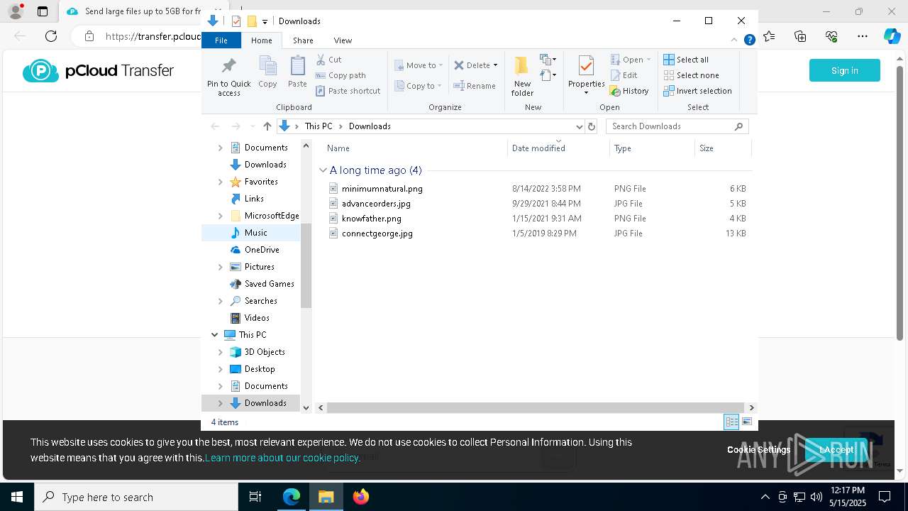Screen dimensions: 908x511
Task: Click Search Downloads field
Action: [677, 126]
